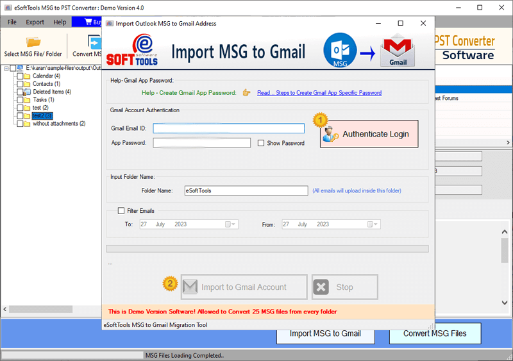Click the Gmail Email ID input field

[x=229, y=128]
